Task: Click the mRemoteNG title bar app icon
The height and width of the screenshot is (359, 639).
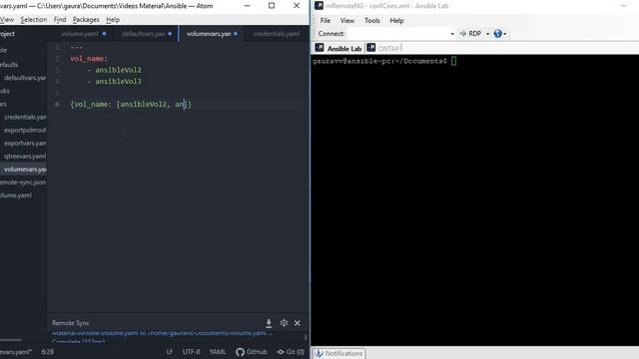Action: 319,6
